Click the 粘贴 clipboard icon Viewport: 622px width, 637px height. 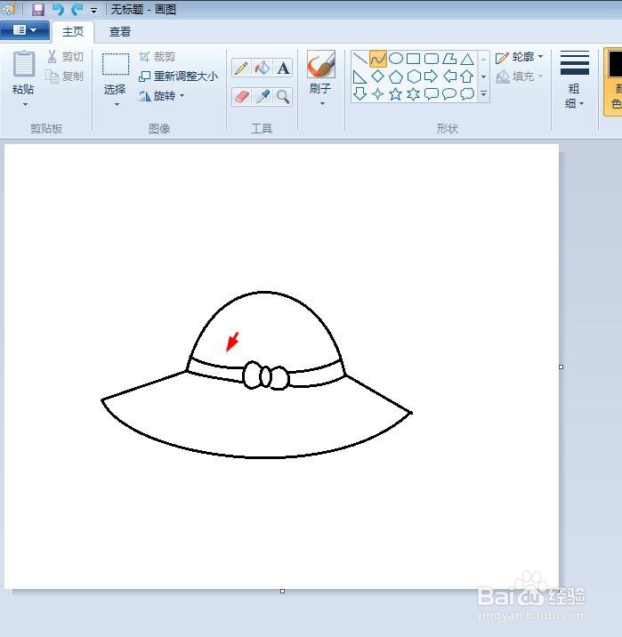click(24, 64)
